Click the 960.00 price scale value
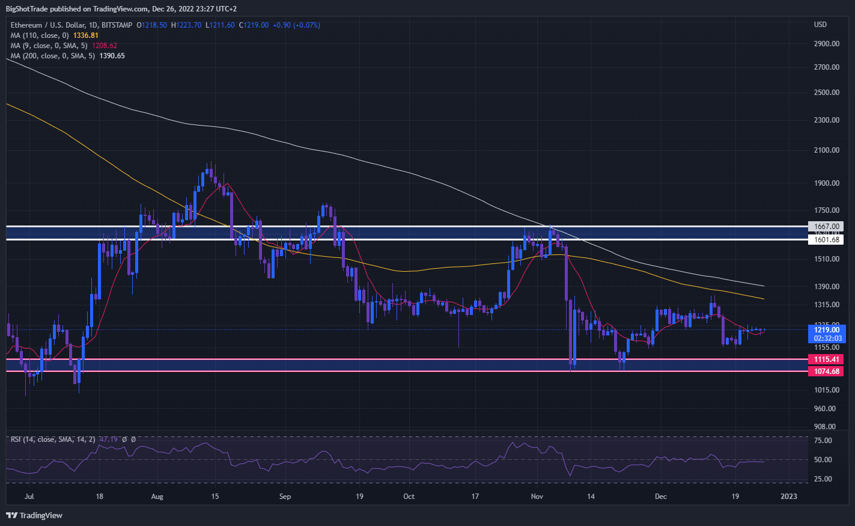This screenshot has width=855, height=526. [x=825, y=409]
